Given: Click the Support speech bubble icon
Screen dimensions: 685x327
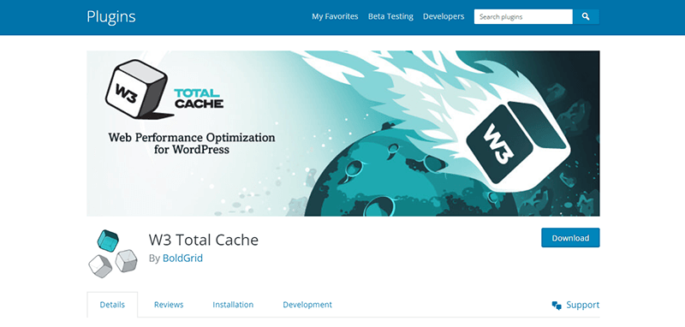Looking at the screenshot, I should [x=557, y=306].
